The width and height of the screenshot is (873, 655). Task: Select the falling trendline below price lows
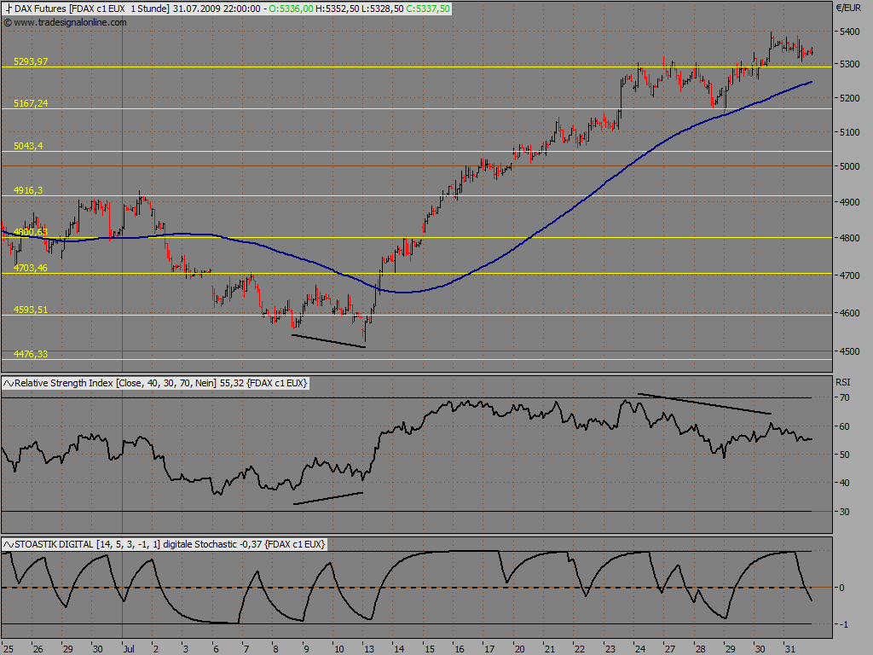328,341
